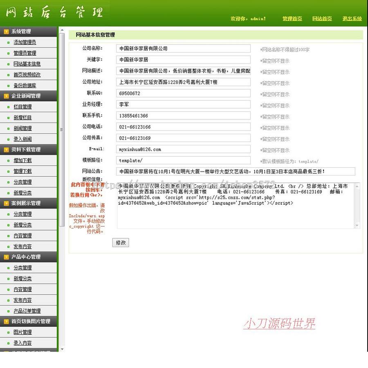Collapse the 系统管理 menu section
The width and height of the screenshot is (368, 368).
29,31
